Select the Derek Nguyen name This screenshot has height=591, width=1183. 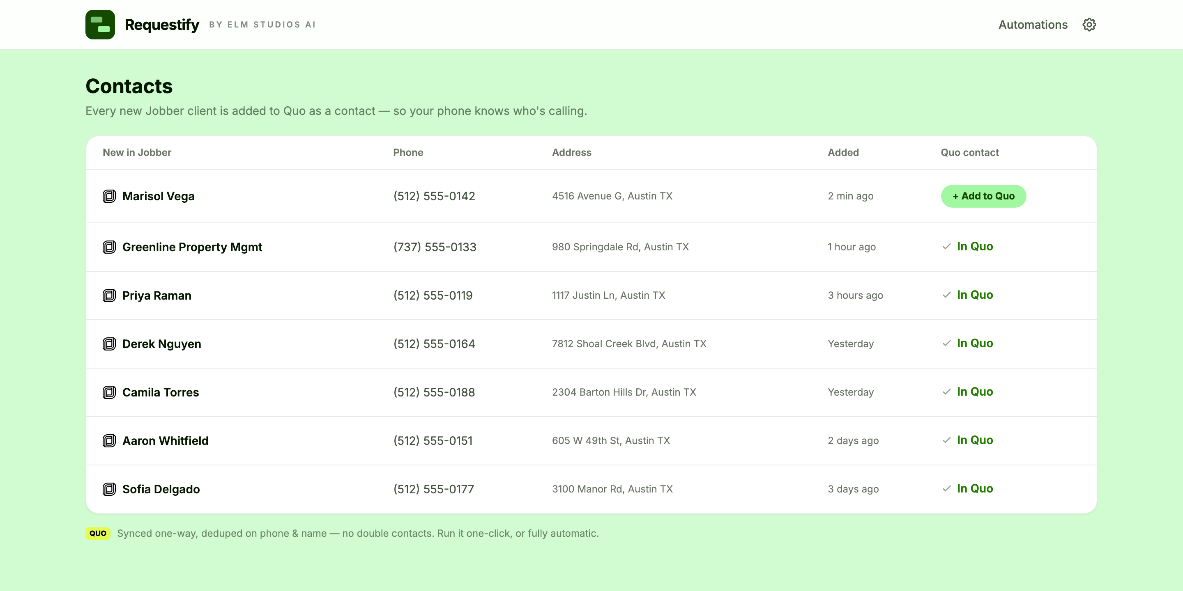(x=162, y=344)
